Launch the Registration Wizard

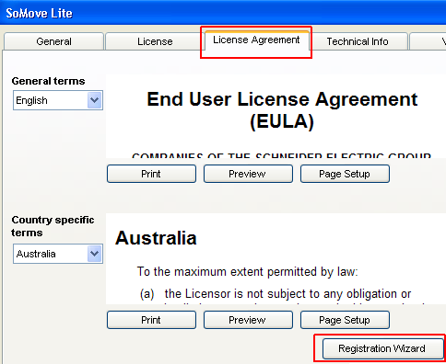pyautogui.click(x=383, y=348)
